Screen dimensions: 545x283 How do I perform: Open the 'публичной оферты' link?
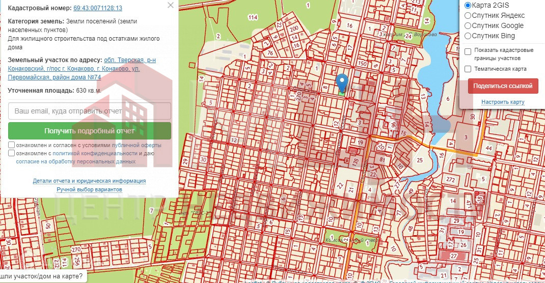[x=137, y=146]
